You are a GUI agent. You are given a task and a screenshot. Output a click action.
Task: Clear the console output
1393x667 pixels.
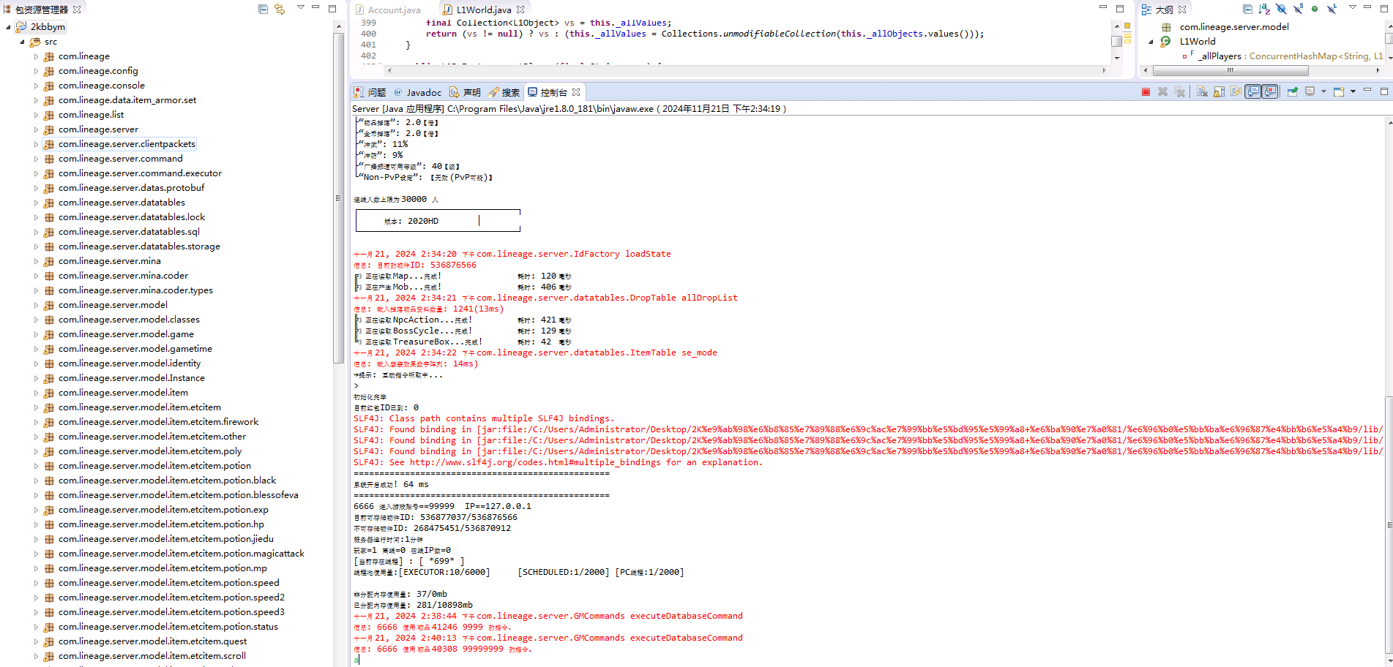[1202, 91]
